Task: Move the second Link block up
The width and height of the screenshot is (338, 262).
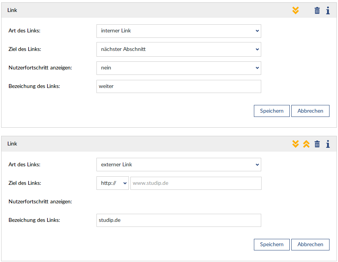Action: click(306, 144)
